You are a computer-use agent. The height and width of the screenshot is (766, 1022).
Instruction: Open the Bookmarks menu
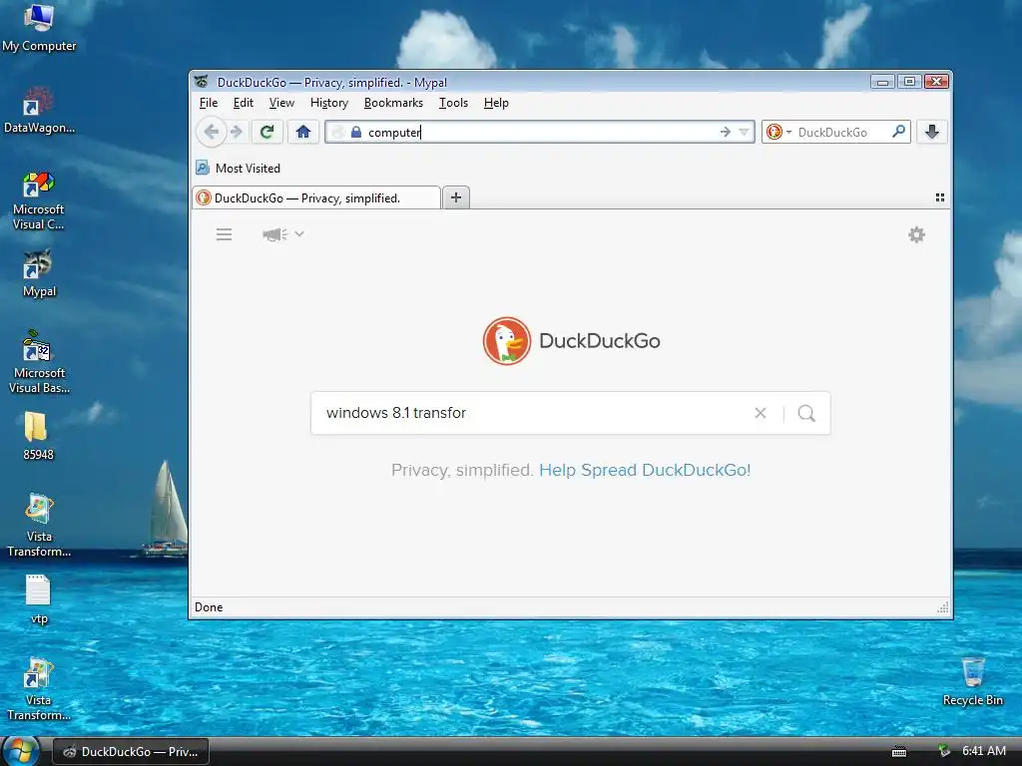coord(393,103)
